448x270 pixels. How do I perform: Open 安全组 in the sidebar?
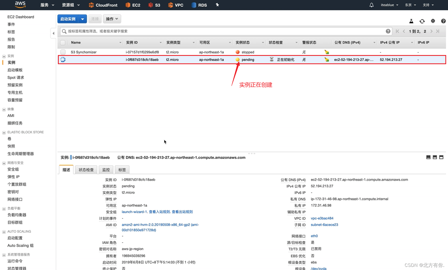[13, 169]
